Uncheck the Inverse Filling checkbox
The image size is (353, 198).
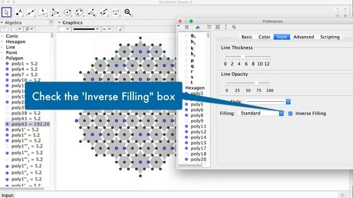click(291, 113)
